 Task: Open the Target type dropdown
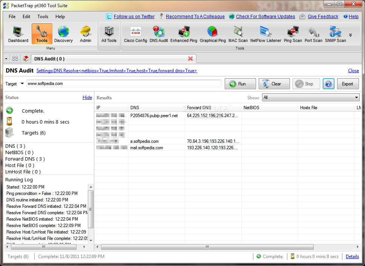[22, 84]
